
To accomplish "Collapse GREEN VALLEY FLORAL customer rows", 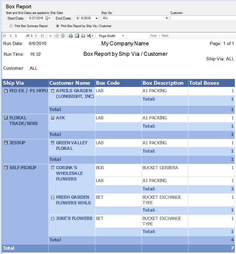I will (x=53, y=143).
